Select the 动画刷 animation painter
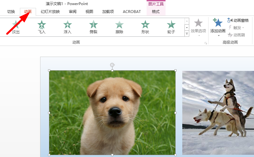The height and width of the screenshot is (157, 254). pyautogui.click(x=236, y=35)
